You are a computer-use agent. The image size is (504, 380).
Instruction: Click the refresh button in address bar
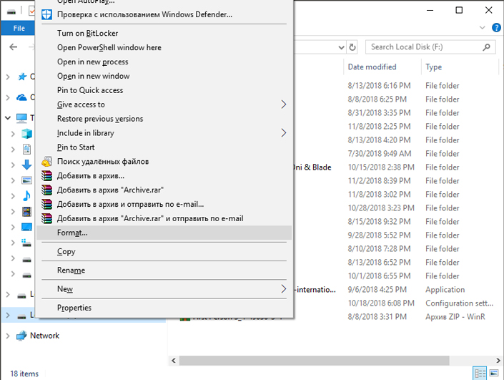[352, 47]
